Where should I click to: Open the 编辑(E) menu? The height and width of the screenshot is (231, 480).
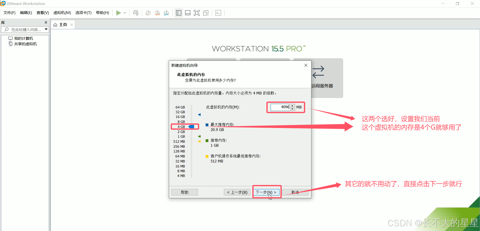[x=26, y=13]
